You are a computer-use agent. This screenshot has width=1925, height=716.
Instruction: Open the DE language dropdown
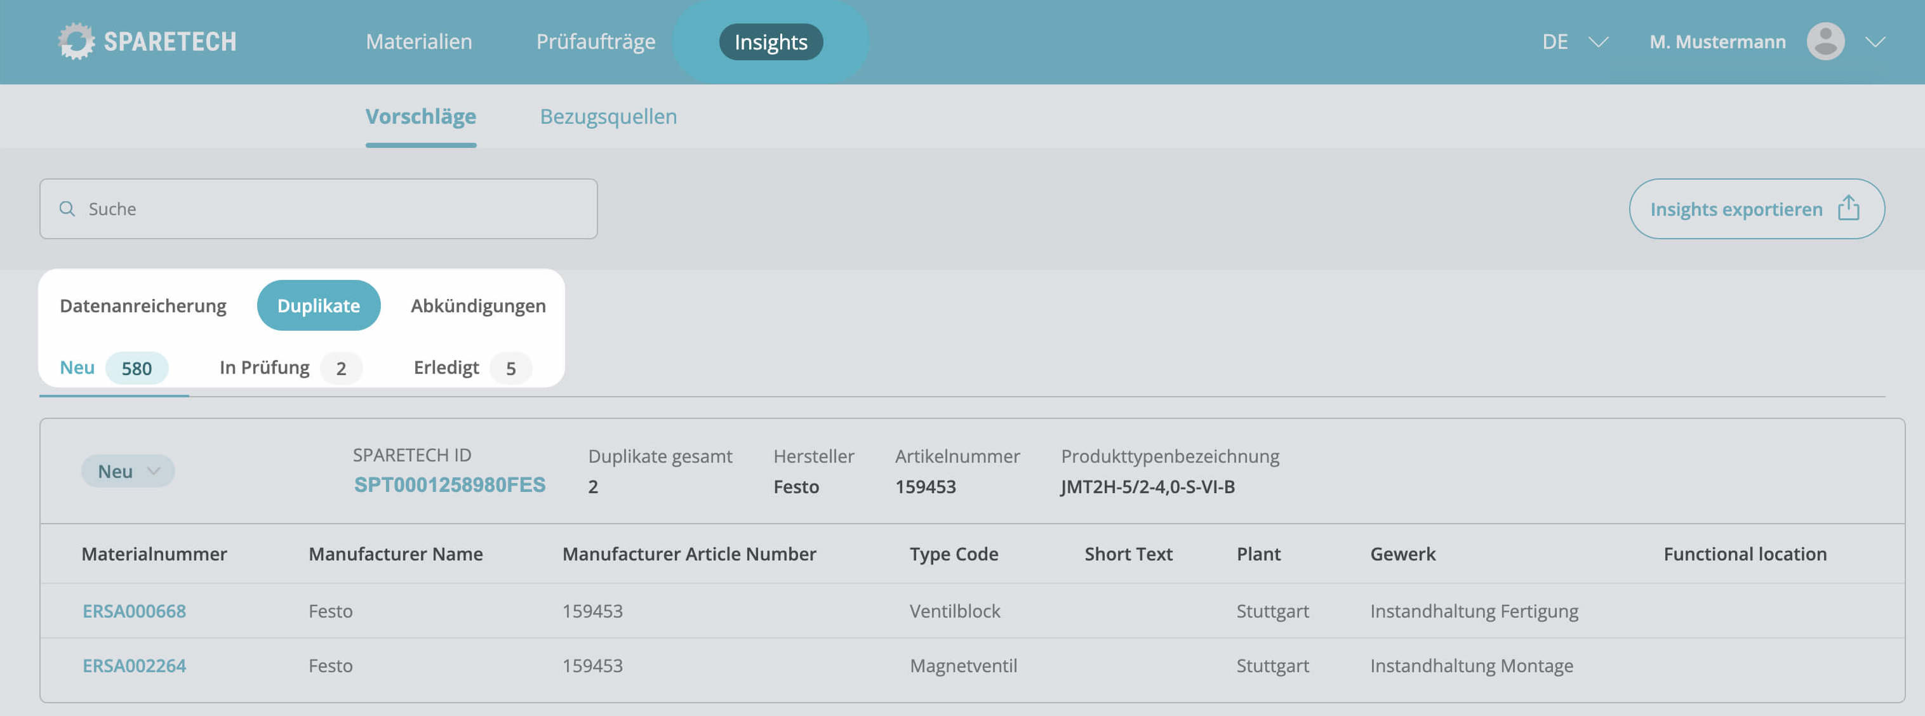point(1575,42)
